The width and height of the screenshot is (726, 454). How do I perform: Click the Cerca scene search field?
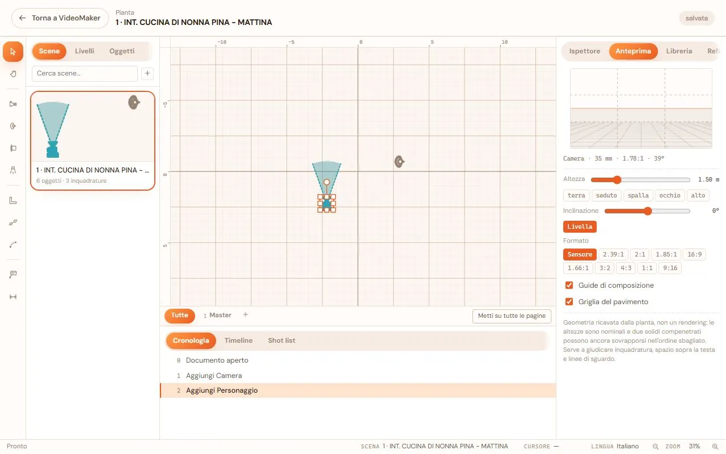[x=85, y=73]
